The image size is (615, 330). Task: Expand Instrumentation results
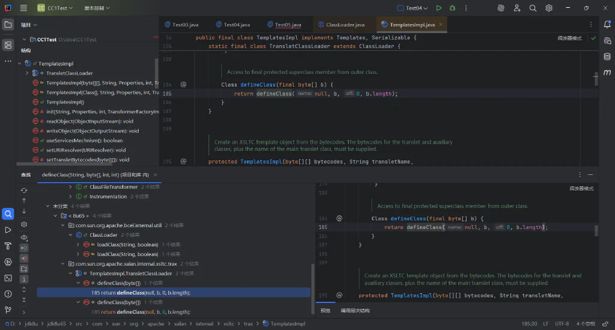tap(70, 197)
